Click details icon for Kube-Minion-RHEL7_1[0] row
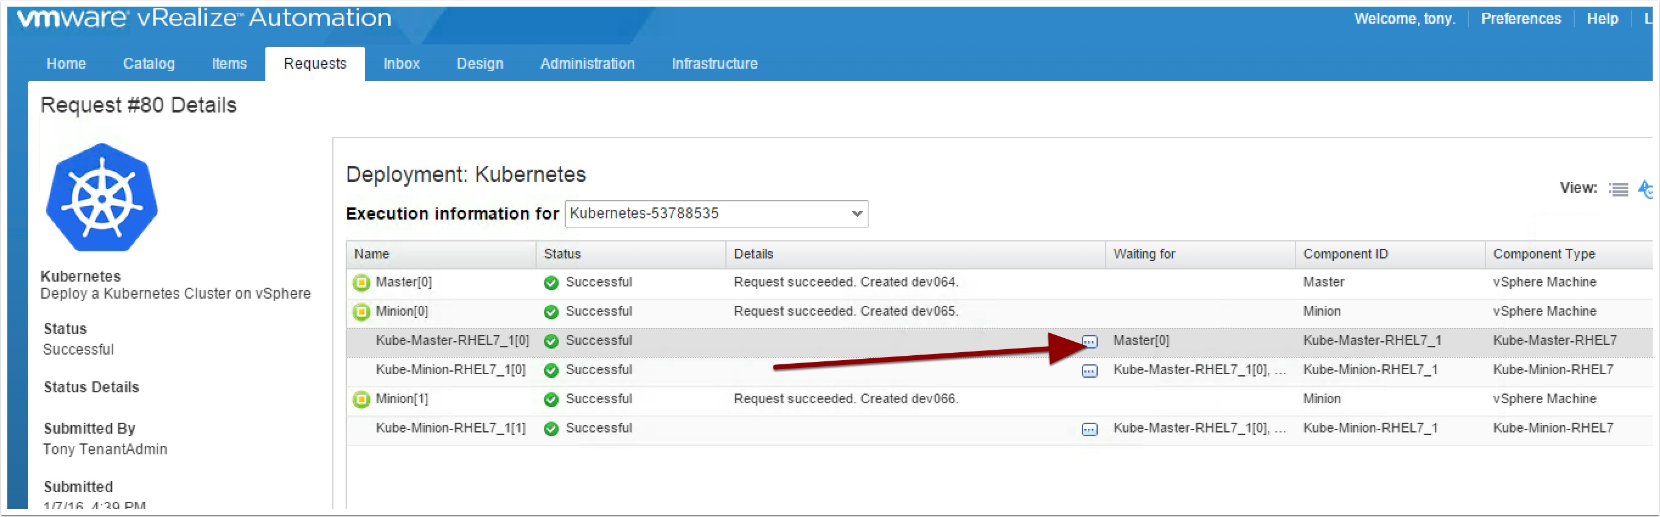The image size is (1660, 517). pyautogui.click(x=1089, y=371)
